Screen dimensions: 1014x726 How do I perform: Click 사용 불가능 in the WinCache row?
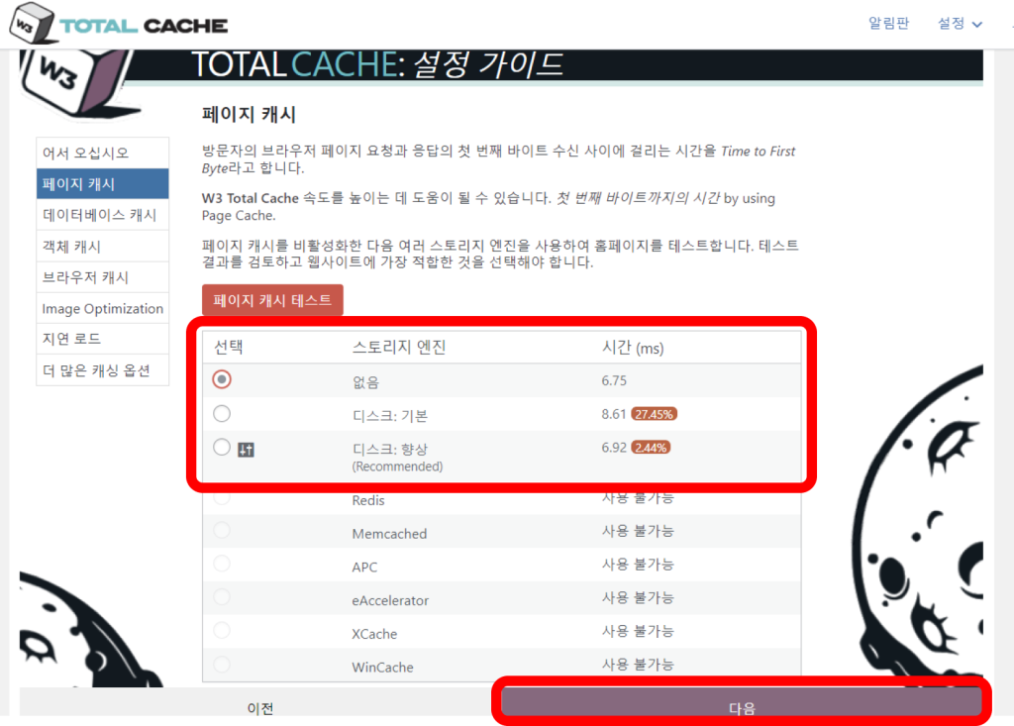tap(638, 665)
